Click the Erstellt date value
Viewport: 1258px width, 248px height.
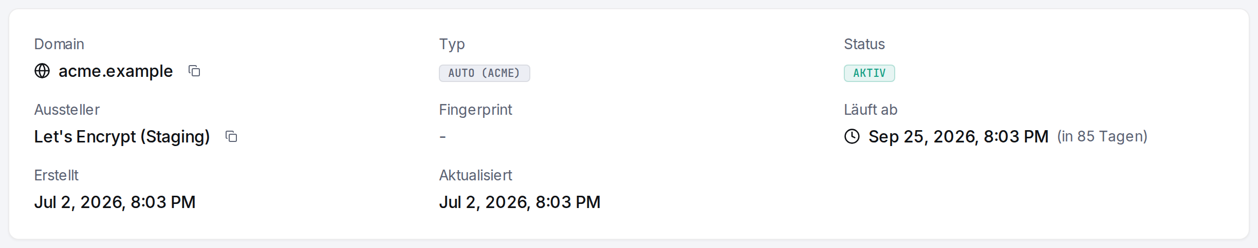point(115,202)
